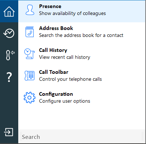Click the Configuration gear icon
Image resolution: width=146 pixels, height=144 pixels.
[x=30, y=98]
